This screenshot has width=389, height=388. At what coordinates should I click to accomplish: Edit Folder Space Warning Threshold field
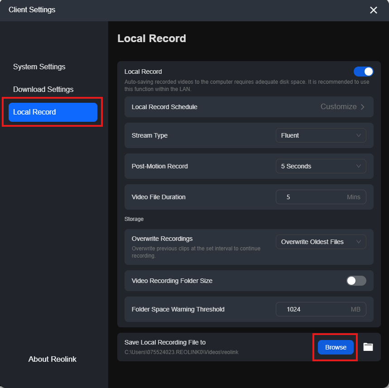tap(321, 309)
